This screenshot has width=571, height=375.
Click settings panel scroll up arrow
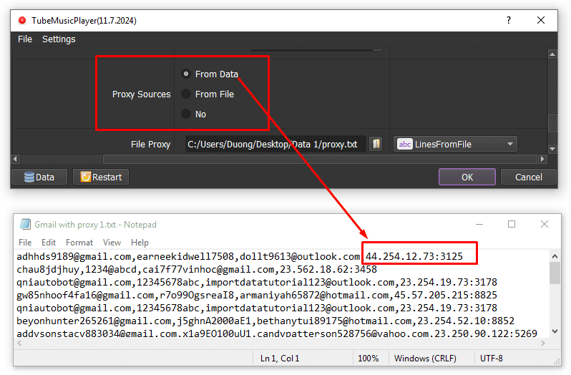552,54
